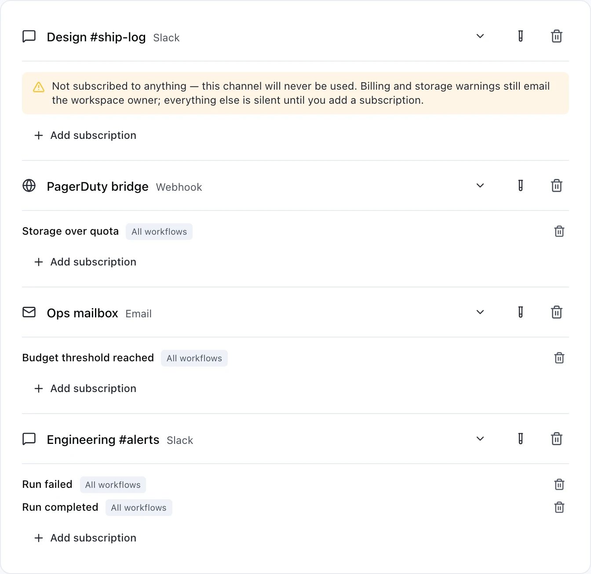Screen dimensions: 591x574
Task: Click All workflows tag beside Run failed
Action: coord(113,485)
